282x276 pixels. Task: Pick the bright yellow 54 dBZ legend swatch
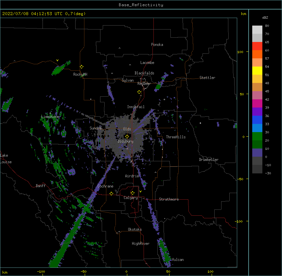257,70
